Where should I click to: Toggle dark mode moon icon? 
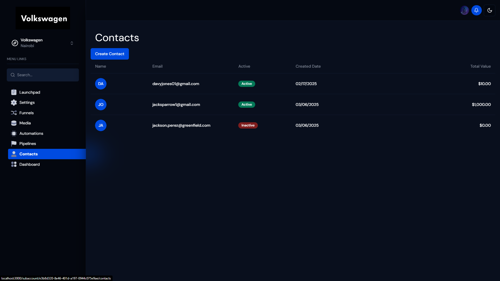pos(490,10)
